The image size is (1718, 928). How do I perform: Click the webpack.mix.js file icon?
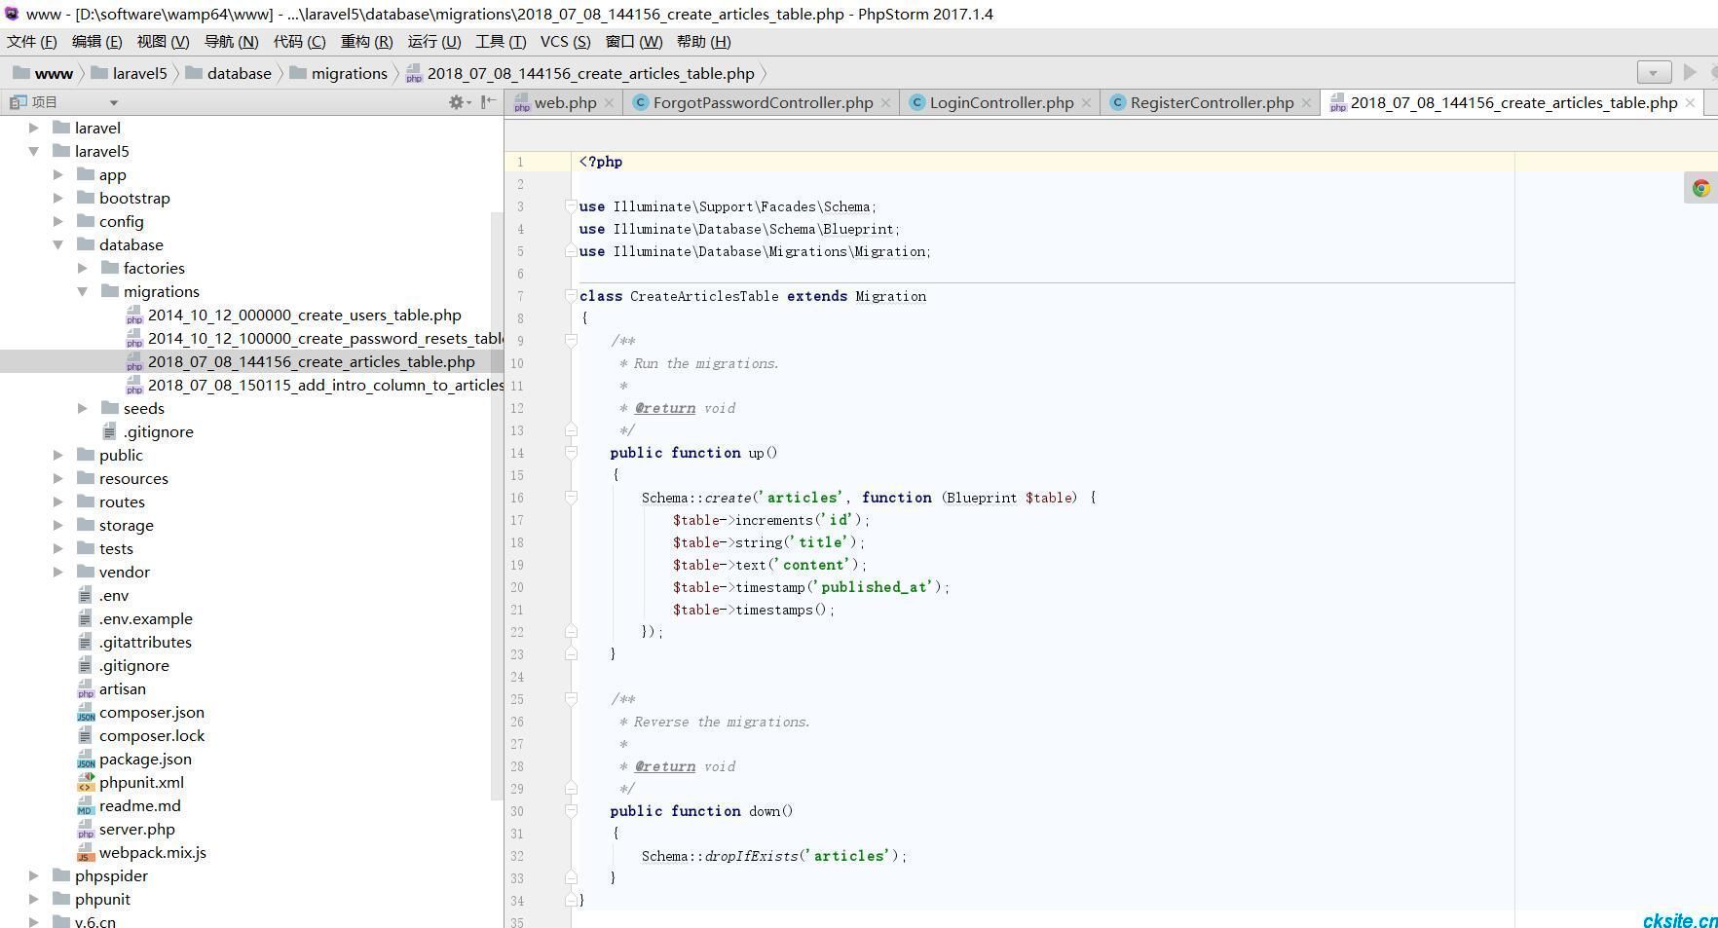tap(86, 852)
